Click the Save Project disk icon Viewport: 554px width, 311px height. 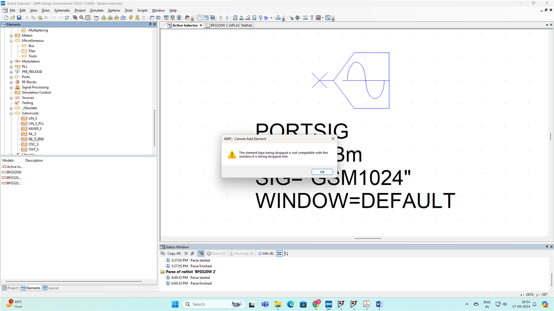pyautogui.click(x=19, y=18)
